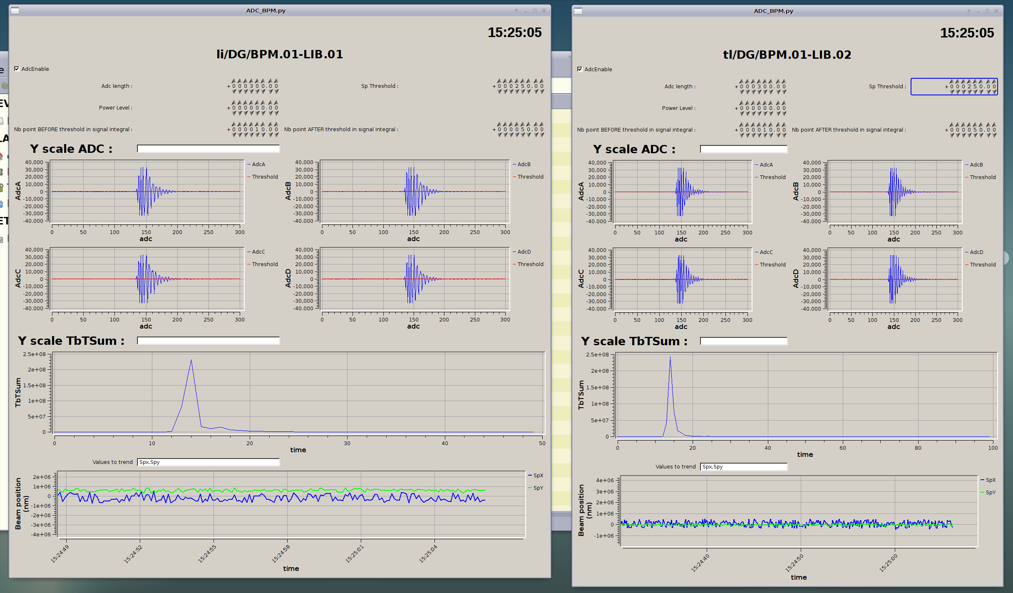
Task: Click Threshold legend entry of AdcD plot in LIB.01
Action: [x=530, y=264]
